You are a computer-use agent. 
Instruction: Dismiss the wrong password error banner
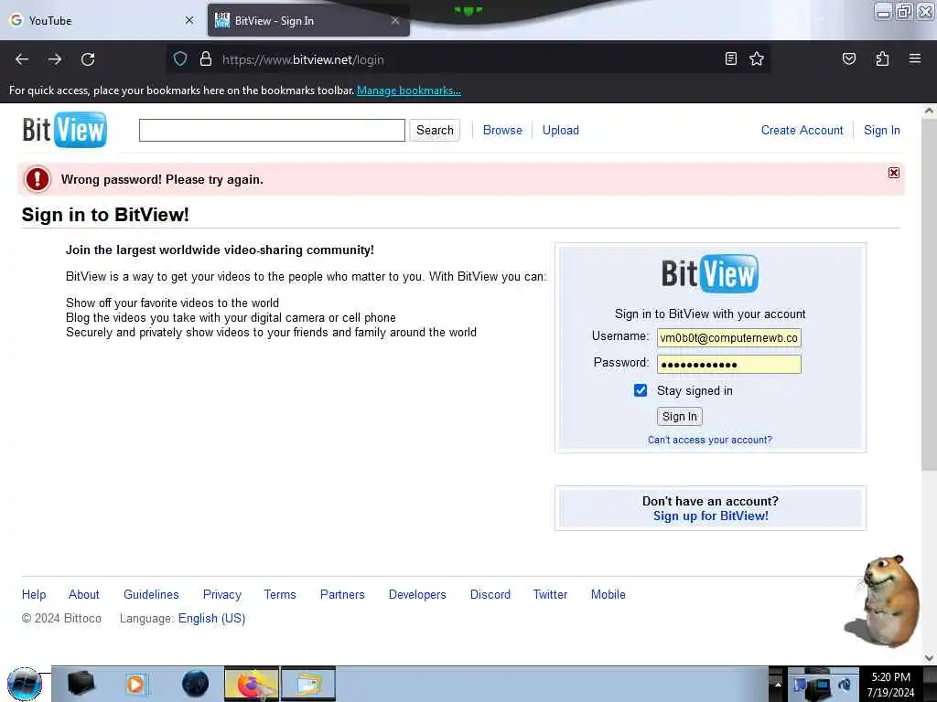point(893,173)
